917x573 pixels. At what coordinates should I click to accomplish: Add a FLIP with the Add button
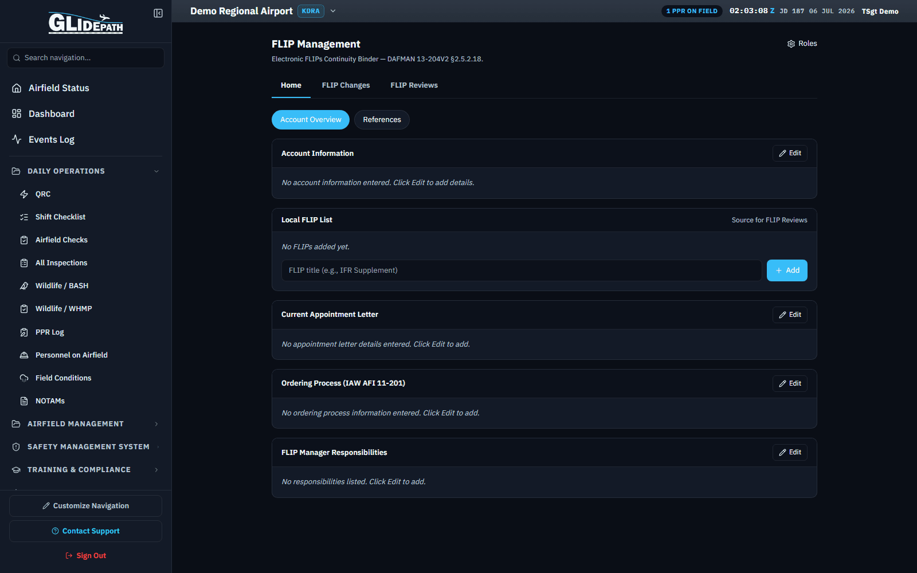(787, 270)
